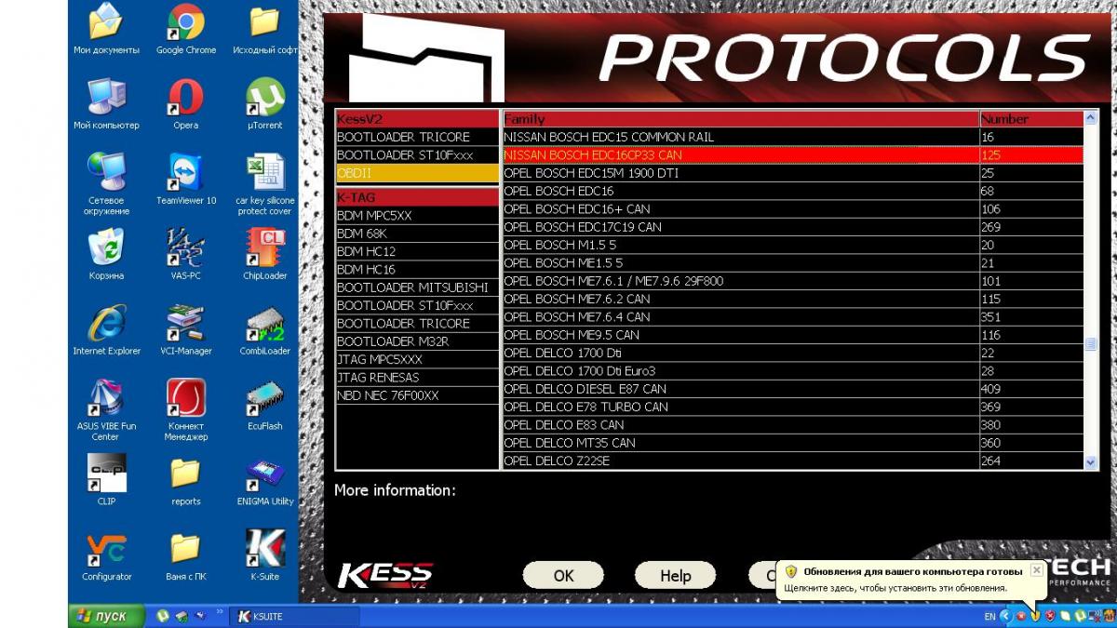Select OPEL BOSCH ME7.6.2 CAN row

[x=793, y=299]
